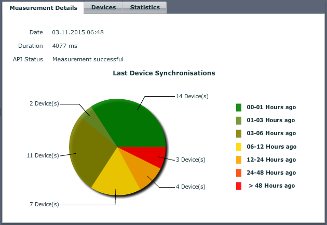Image resolution: width=327 pixels, height=225 pixels.
Task: Click the 24-48 Hours ago legend swatch
Action: [239, 173]
